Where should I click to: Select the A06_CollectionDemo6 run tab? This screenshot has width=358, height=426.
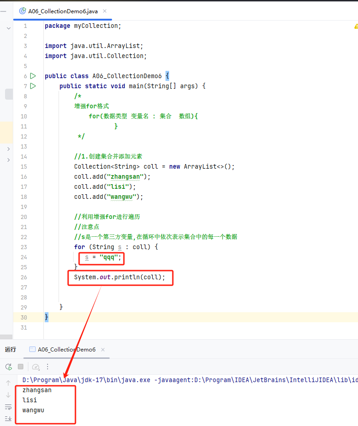67,349
